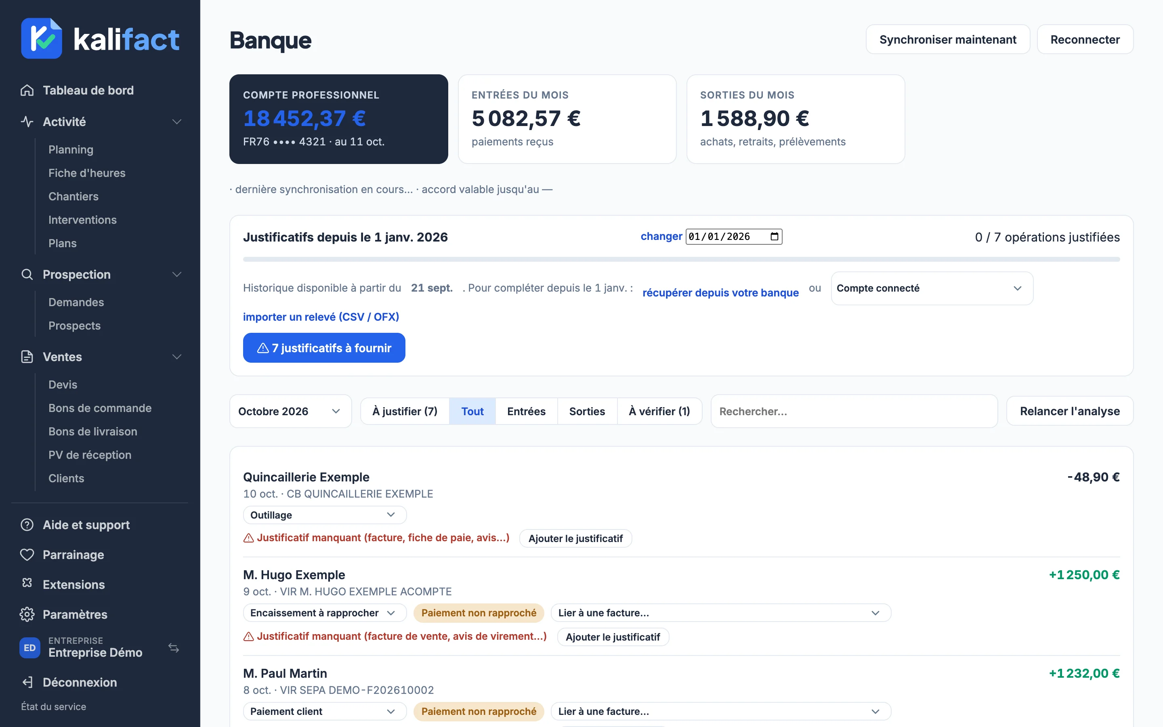Select the À justifier (7) filter tab

pyautogui.click(x=405, y=412)
